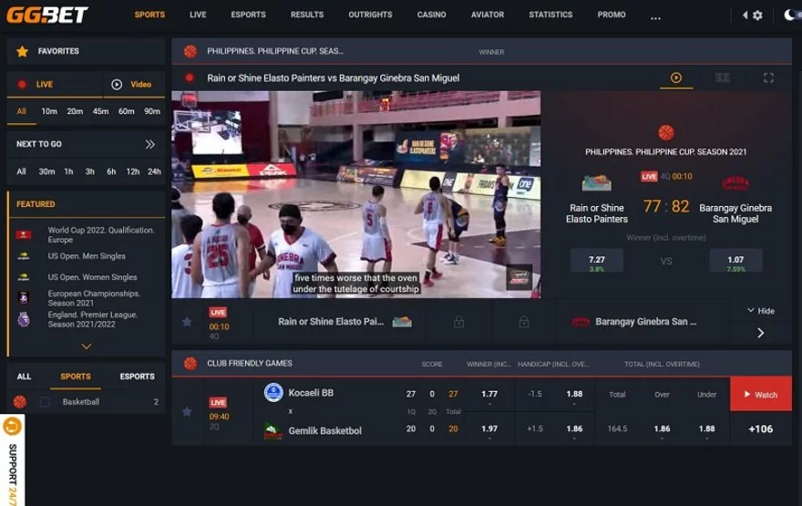The image size is (802, 506).
Task: Select the split-screen layout icon
Action: click(x=723, y=78)
